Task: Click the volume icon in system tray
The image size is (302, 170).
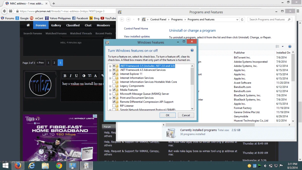Action: pos(265,166)
